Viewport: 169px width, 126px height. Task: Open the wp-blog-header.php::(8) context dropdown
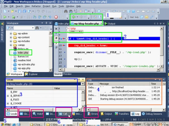[x=83, y=84]
